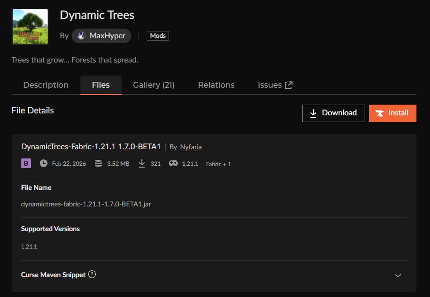The image size is (430, 297).
Task: Click the external link icon next to Issues
Action: (289, 84)
